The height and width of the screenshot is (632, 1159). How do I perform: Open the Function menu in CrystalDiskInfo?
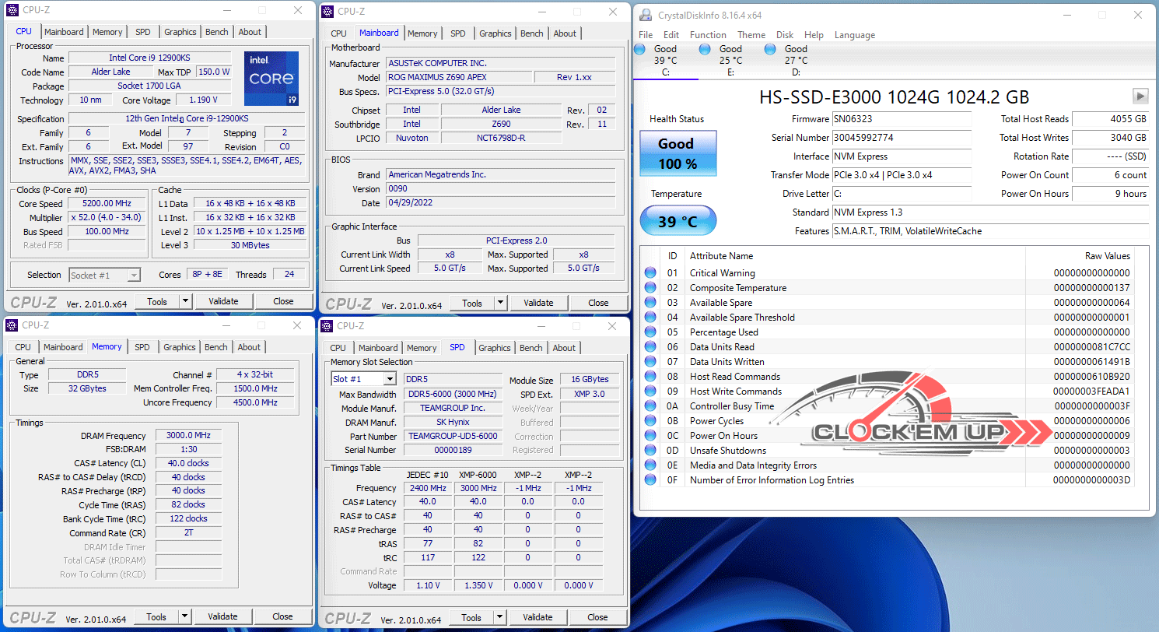pos(708,35)
